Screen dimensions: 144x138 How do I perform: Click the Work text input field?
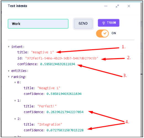pyautogui.click(x=38, y=24)
